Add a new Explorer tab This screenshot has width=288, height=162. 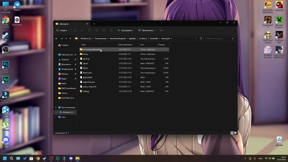tap(94, 24)
